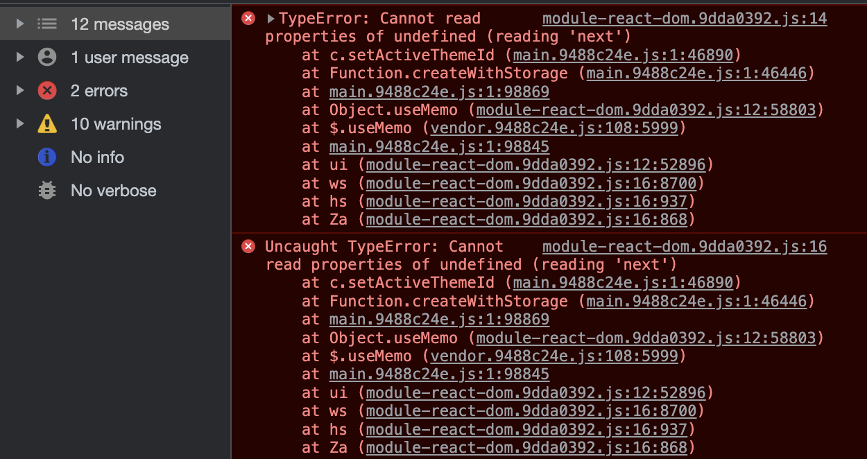The height and width of the screenshot is (459, 867).
Task: Expand the '2 errors' filter group
Action: [x=20, y=90]
